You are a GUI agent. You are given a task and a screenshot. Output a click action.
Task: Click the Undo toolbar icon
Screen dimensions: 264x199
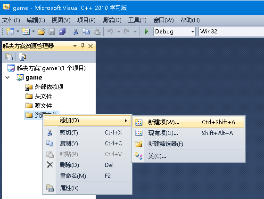[110, 32]
